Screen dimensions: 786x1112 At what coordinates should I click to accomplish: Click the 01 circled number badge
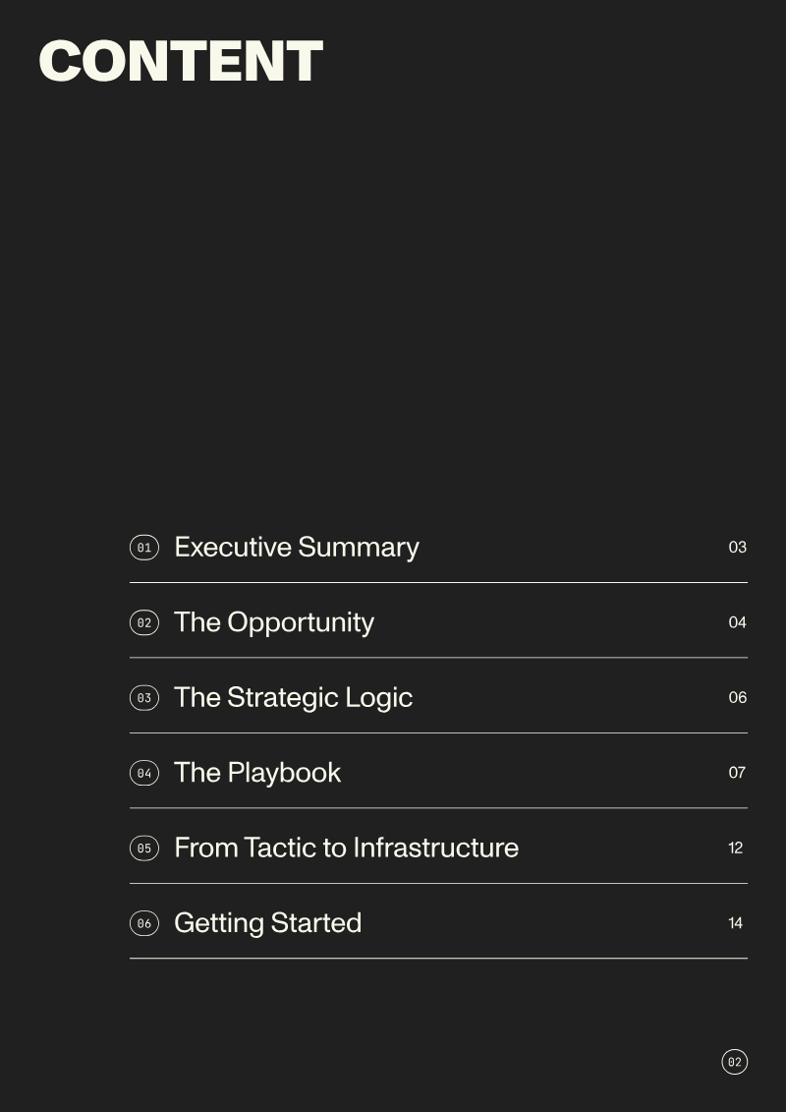143,548
